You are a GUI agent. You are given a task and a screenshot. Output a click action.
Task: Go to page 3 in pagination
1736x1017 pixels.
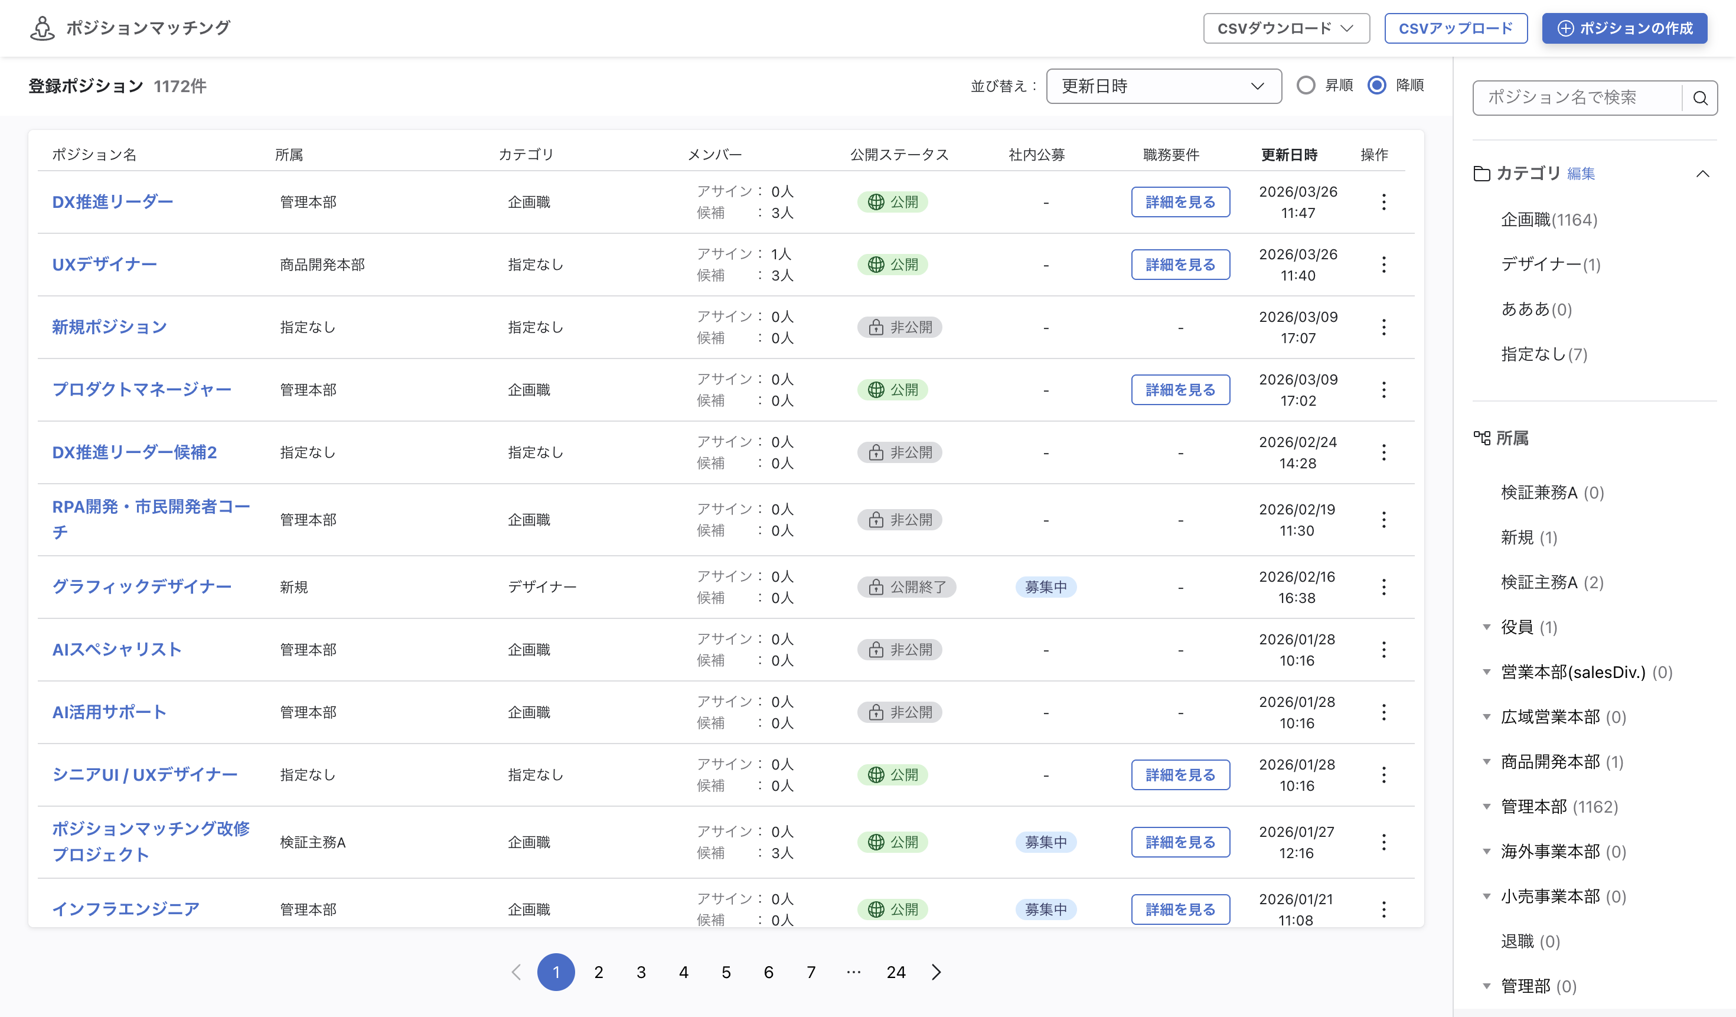pos(641,972)
